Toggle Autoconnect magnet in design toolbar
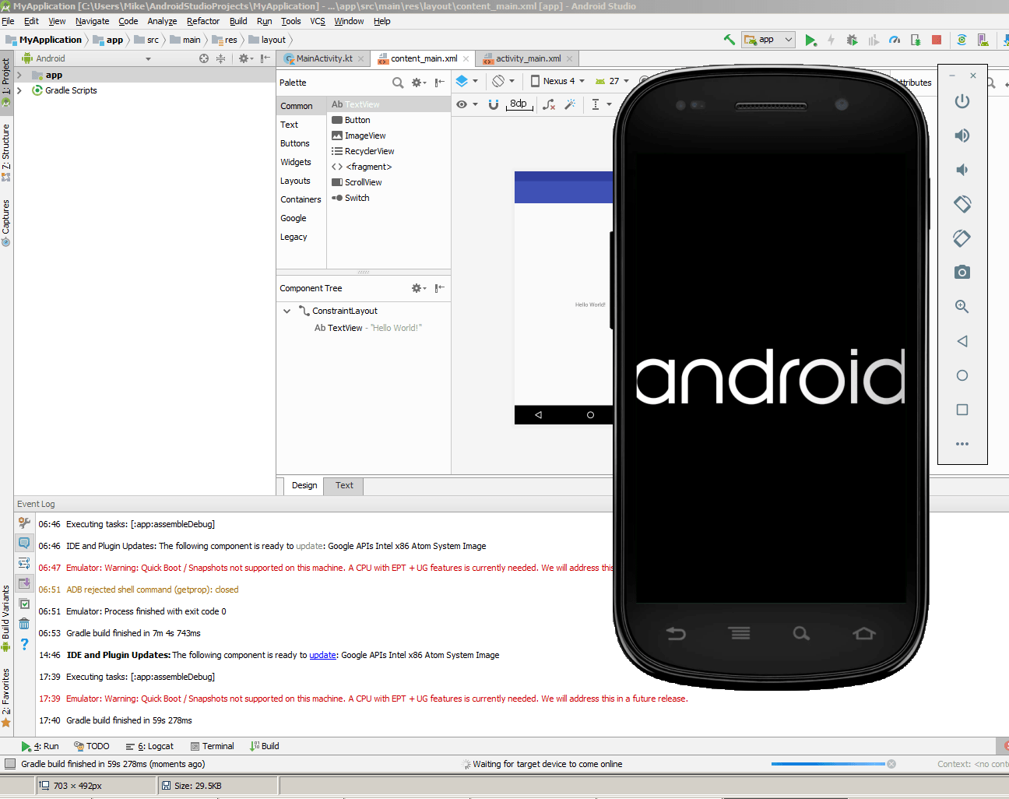The image size is (1009, 799). (x=493, y=104)
